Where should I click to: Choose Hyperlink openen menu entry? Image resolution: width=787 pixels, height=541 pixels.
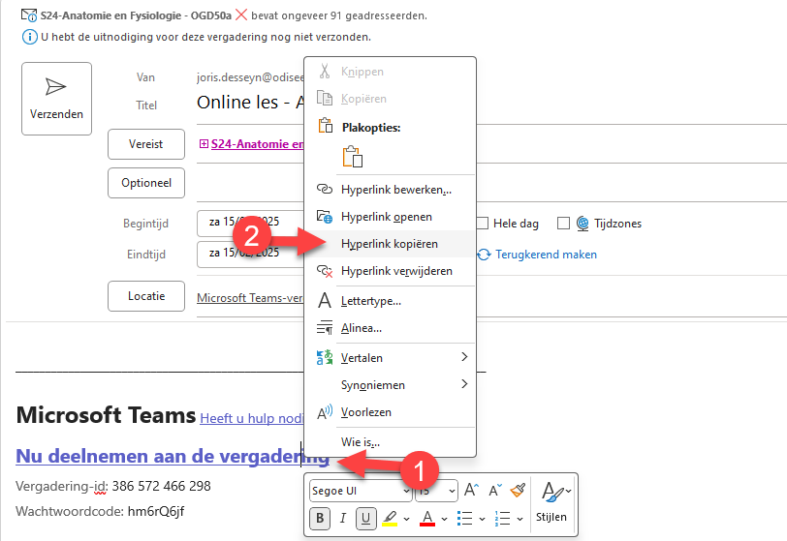390,217
